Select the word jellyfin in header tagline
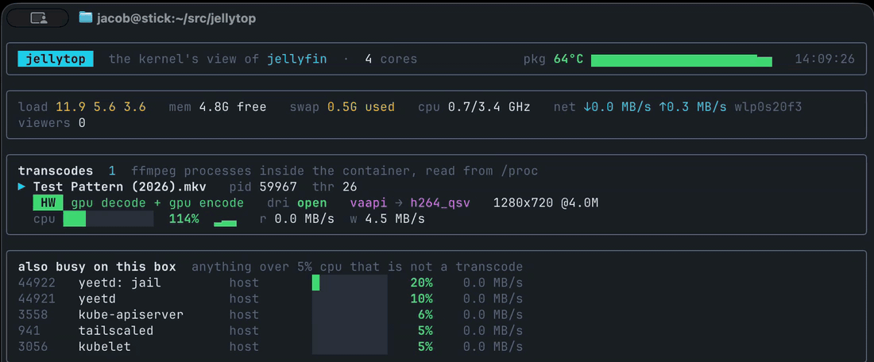The width and height of the screenshot is (874, 362). pos(297,59)
